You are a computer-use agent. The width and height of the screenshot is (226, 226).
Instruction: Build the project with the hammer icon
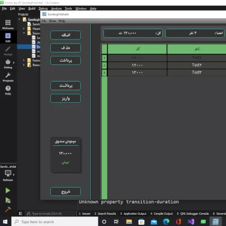8,209
